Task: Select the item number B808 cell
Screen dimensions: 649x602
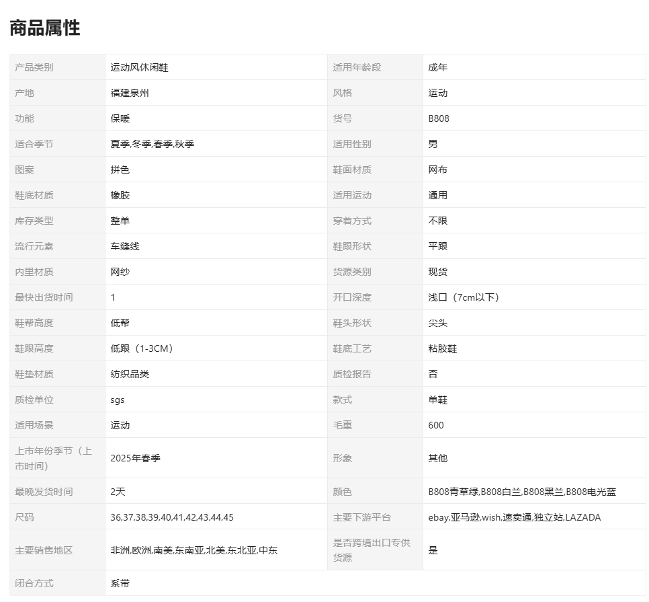Action: point(439,118)
